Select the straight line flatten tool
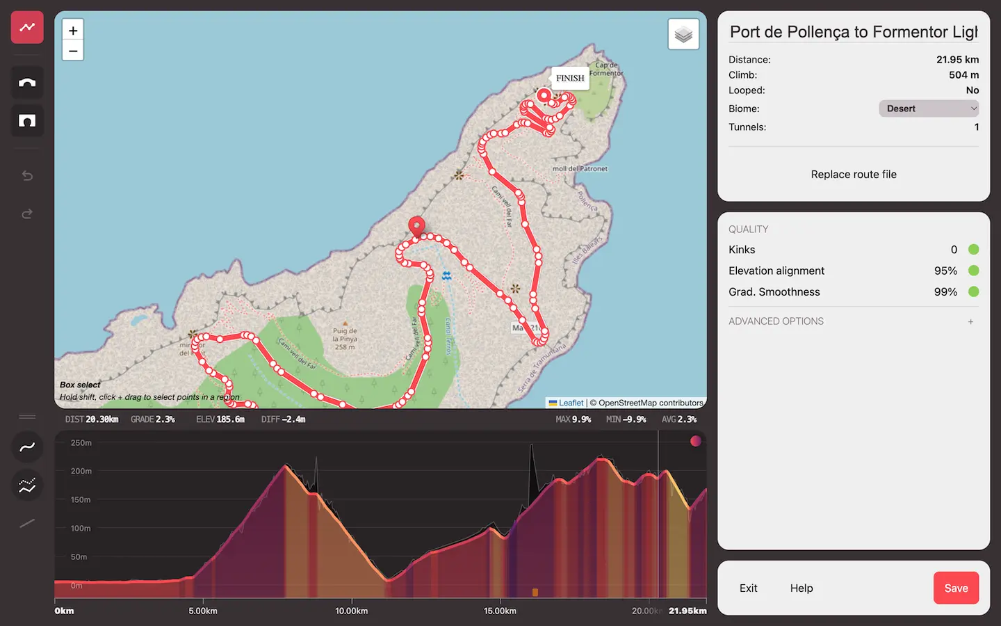Screen dimensions: 1001x626 click(x=27, y=524)
